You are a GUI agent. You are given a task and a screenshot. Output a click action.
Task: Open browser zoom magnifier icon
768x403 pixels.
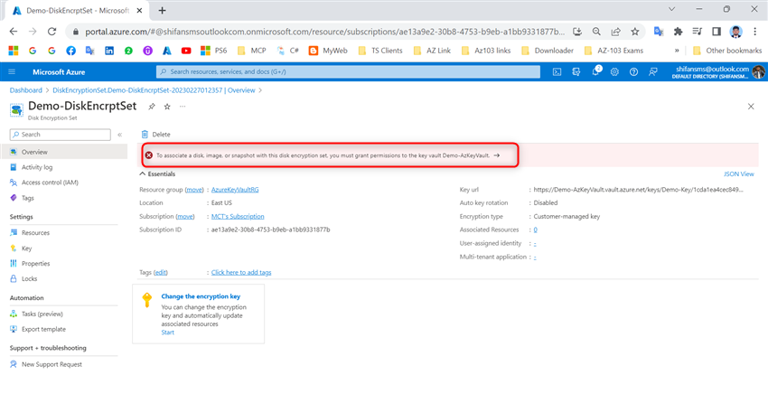click(596, 32)
